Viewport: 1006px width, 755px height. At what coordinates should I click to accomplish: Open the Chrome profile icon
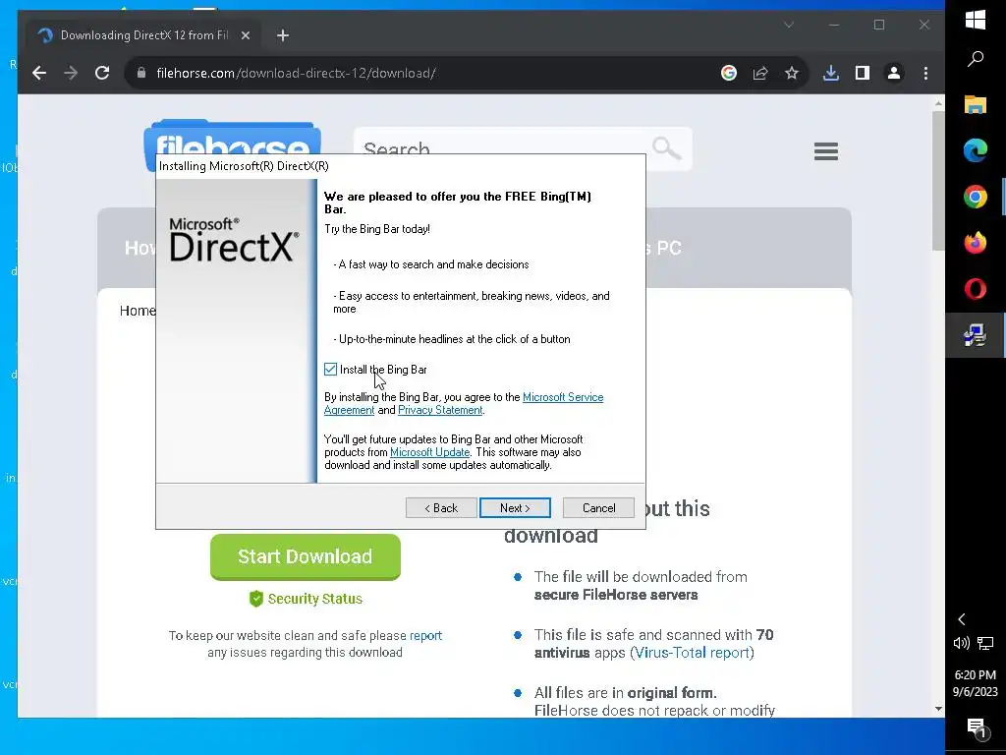click(894, 73)
